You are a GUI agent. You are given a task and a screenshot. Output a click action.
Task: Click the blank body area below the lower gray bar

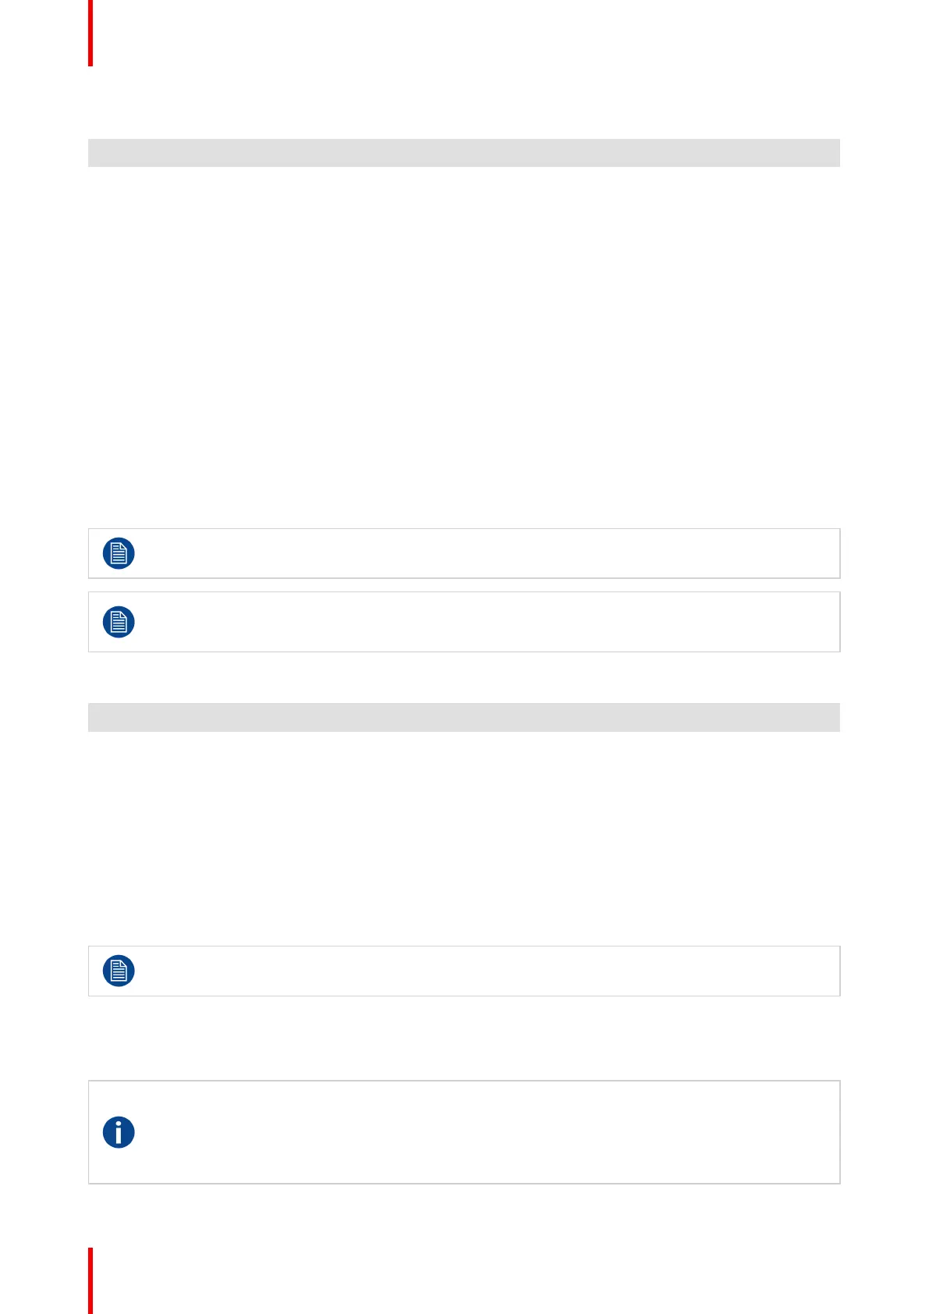(464, 836)
